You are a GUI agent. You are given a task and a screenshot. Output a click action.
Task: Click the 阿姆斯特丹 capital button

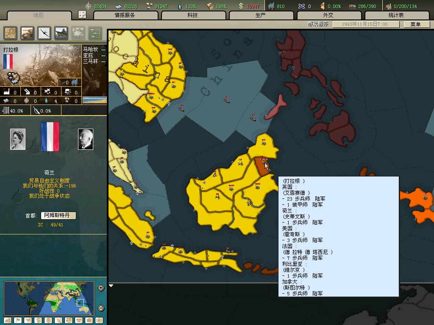(x=58, y=216)
